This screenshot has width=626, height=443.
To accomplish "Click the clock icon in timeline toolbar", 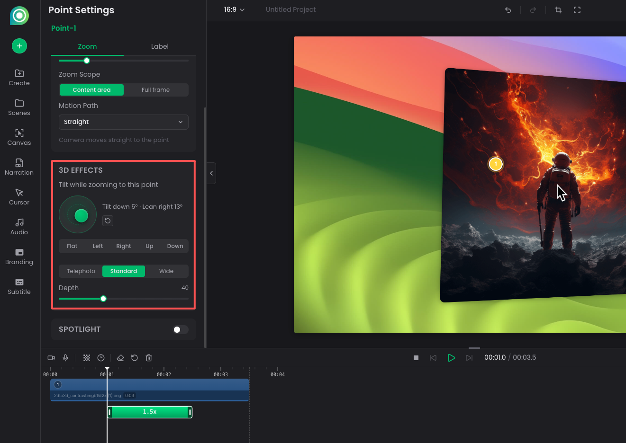I will click(x=101, y=358).
